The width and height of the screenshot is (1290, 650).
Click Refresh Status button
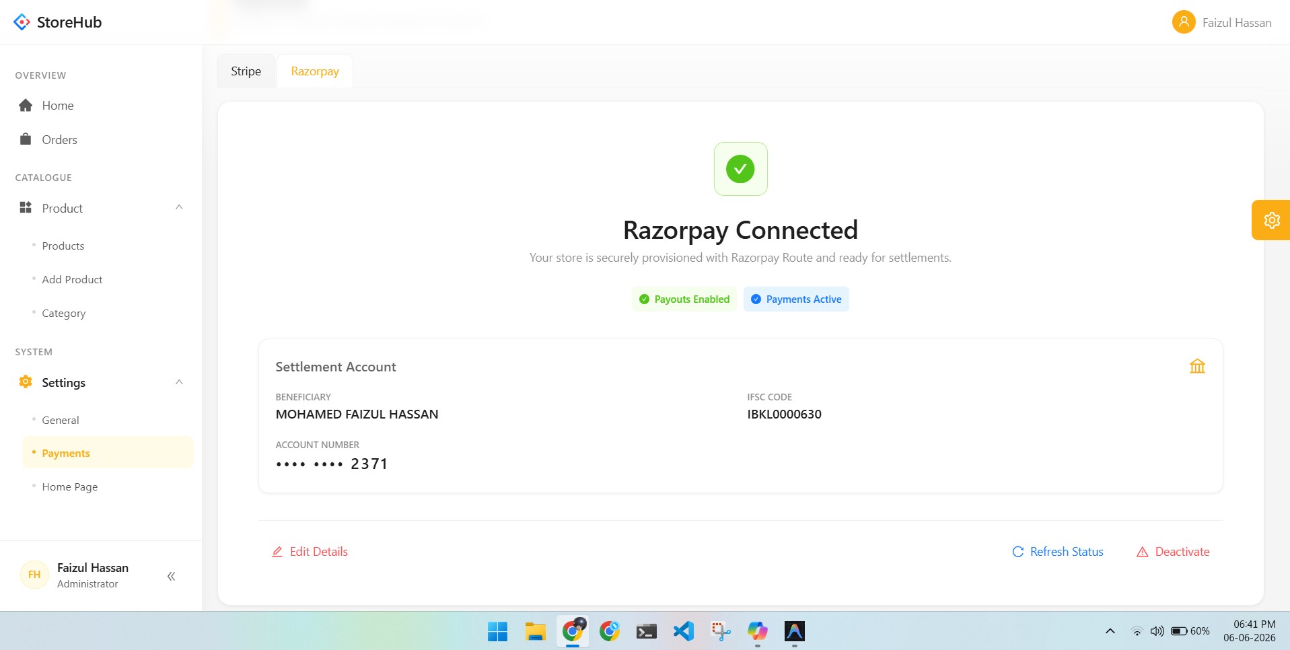click(x=1058, y=552)
